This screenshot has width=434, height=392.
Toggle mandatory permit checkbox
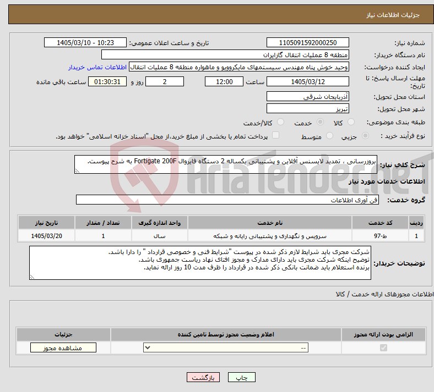pos(383,347)
